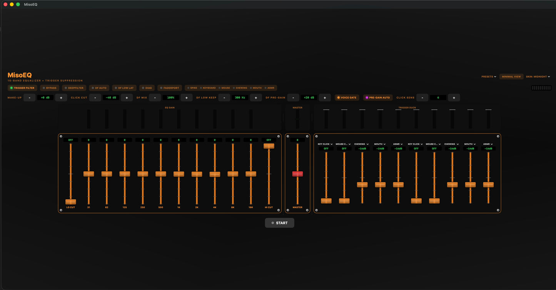Click the 1K band fader handle

pyautogui.click(x=179, y=174)
